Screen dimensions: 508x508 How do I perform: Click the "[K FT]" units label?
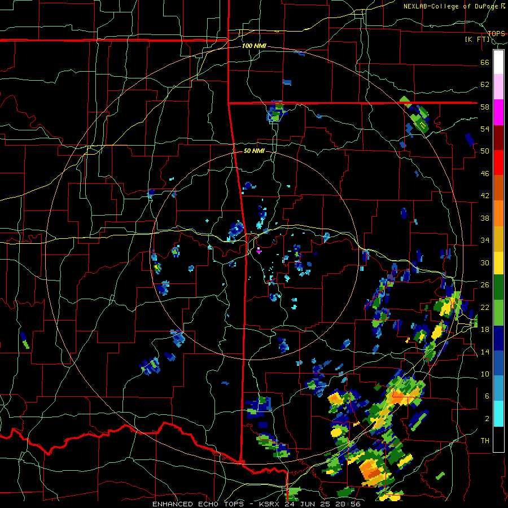tap(477, 40)
